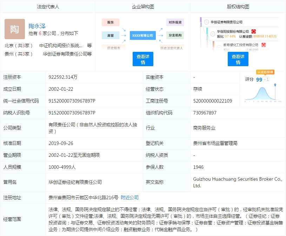
Task: Click the score value 99
Action: tap(259, 79)
